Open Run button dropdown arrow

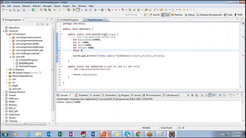point(105,10)
